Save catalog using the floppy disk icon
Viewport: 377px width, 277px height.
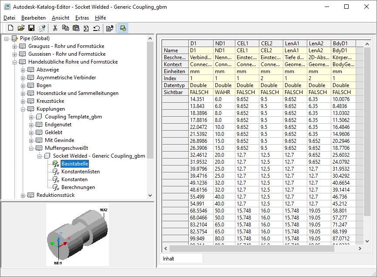click(x=31, y=28)
